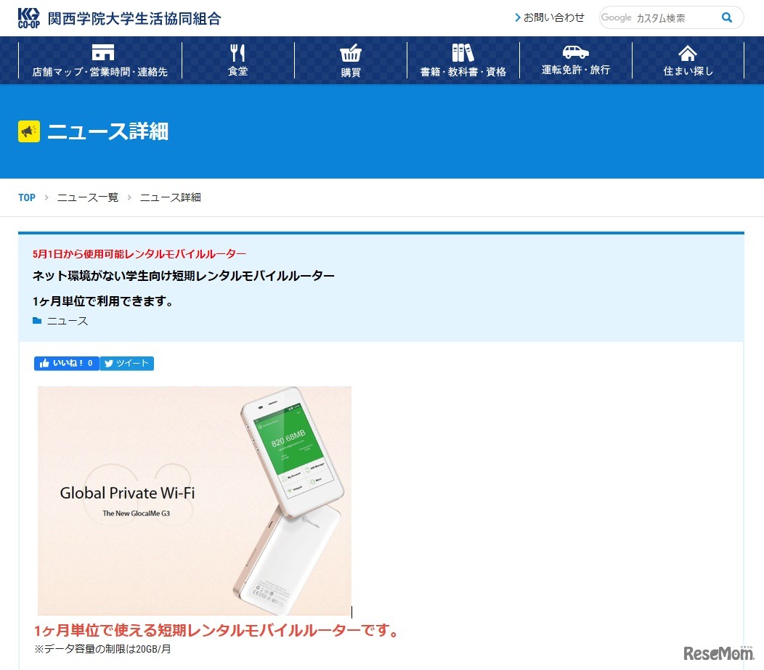The width and height of the screenshot is (764, 670).
Task: Click the magnifying glass search icon
Action: 727,17
